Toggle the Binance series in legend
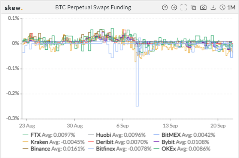 coord(54,149)
